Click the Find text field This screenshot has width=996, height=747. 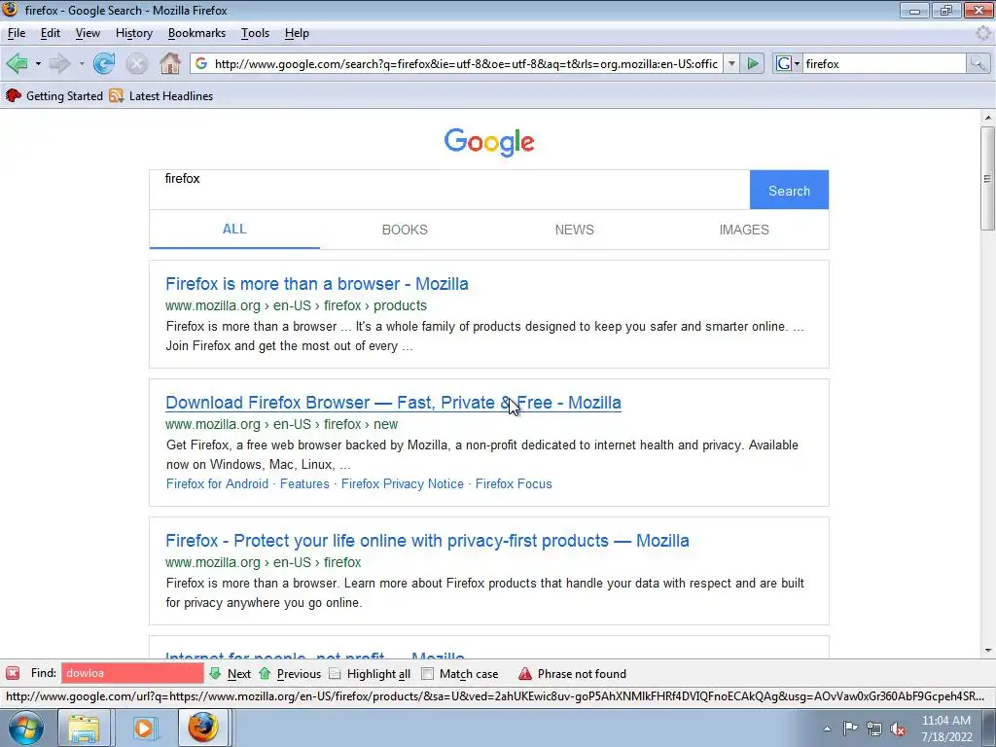coord(132,673)
